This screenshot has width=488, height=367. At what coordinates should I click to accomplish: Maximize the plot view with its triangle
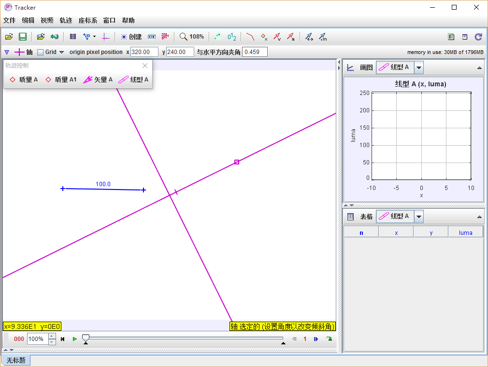[479, 68]
